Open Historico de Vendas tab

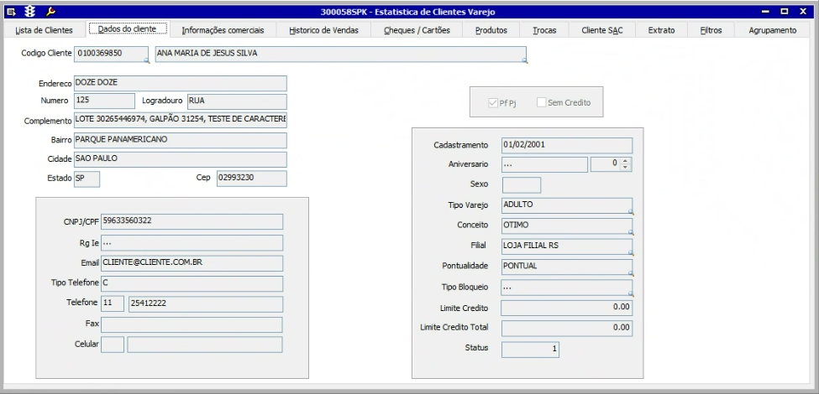324,30
